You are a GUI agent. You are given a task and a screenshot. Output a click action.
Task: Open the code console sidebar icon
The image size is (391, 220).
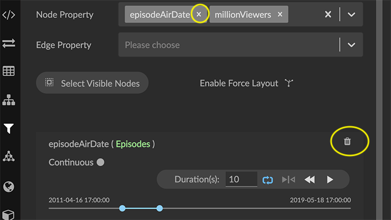coord(9,14)
